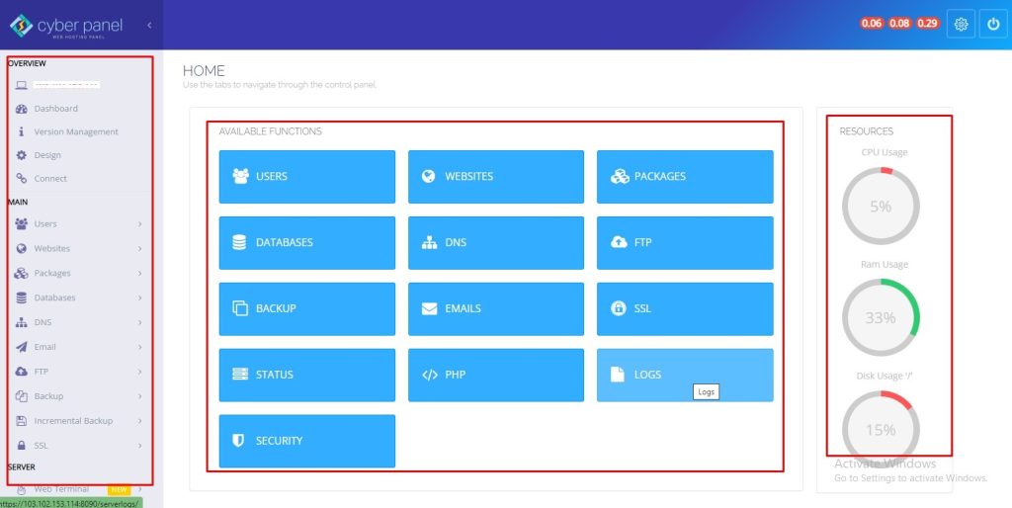Open the WEBSITES function tile

tap(495, 177)
